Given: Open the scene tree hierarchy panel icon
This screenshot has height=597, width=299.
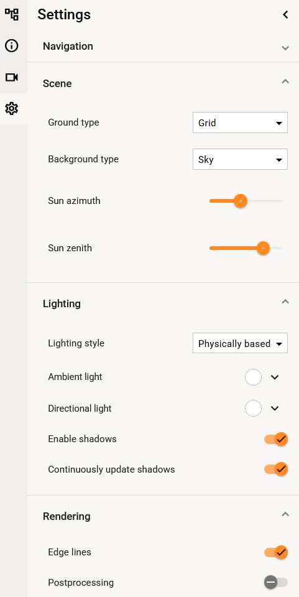Looking at the screenshot, I should coord(12,14).
